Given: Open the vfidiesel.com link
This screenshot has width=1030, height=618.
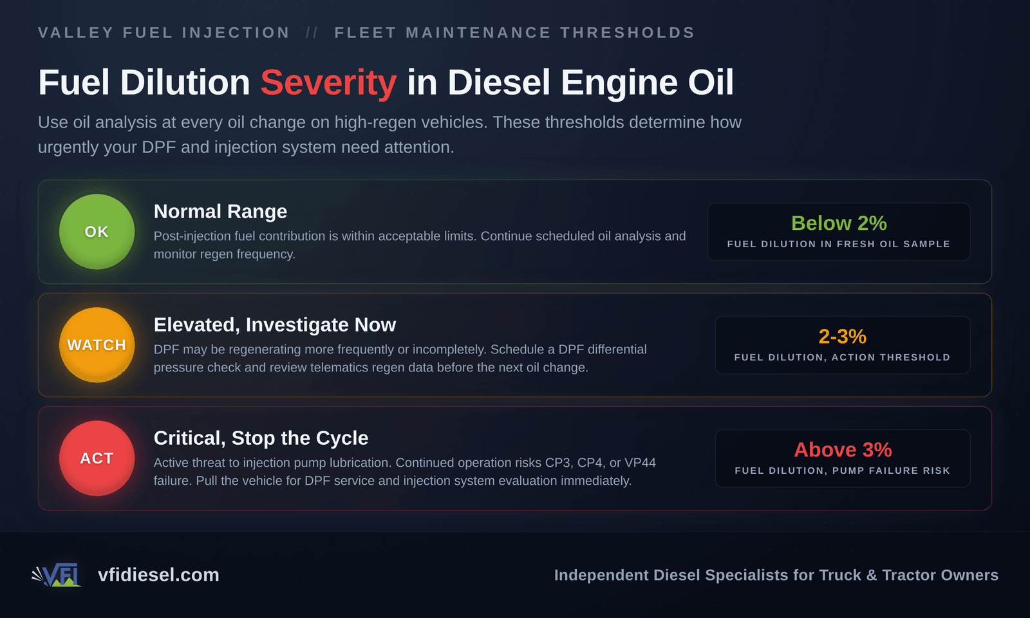Looking at the screenshot, I should pyautogui.click(x=158, y=575).
